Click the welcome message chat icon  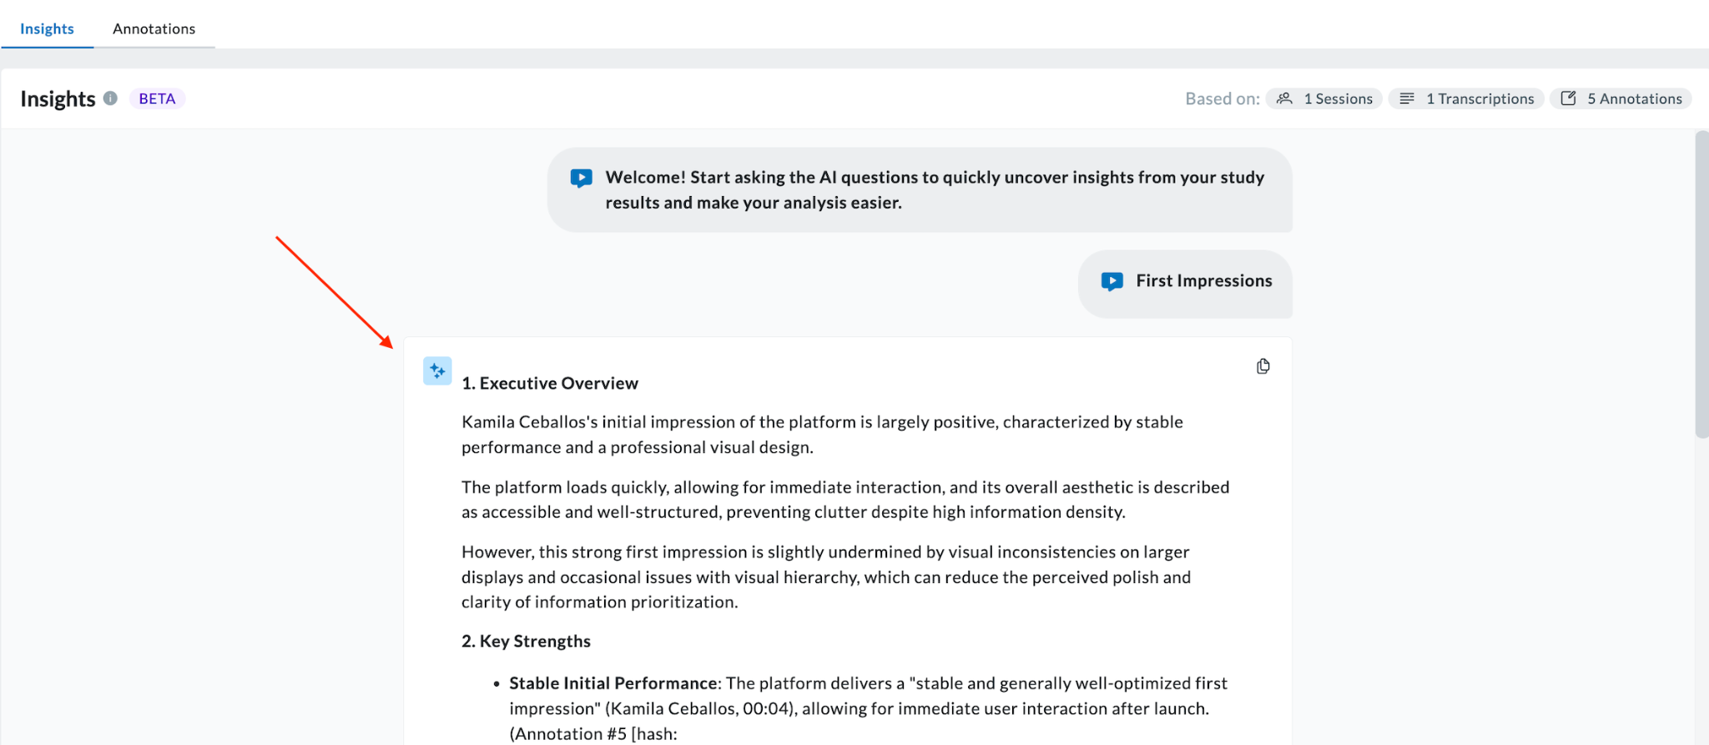pyautogui.click(x=582, y=179)
